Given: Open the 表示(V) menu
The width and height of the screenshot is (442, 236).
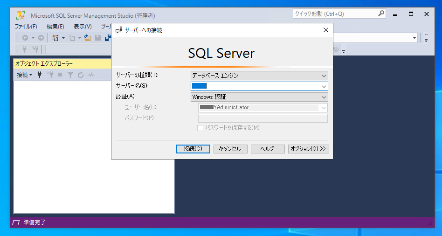Looking at the screenshot, I should (x=83, y=27).
